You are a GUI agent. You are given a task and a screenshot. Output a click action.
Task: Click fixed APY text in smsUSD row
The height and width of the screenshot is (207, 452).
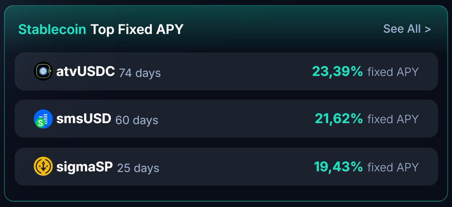393,119
